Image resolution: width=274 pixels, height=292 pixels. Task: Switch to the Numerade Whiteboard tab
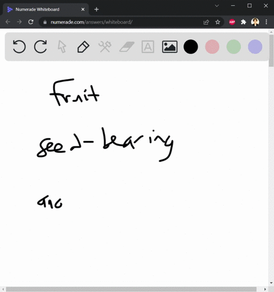click(x=46, y=9)
